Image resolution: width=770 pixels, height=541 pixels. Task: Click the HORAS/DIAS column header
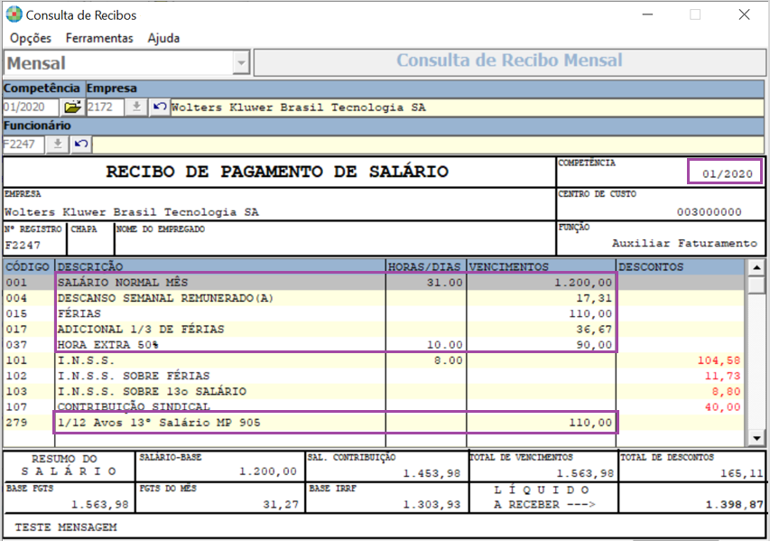point(425,266)
